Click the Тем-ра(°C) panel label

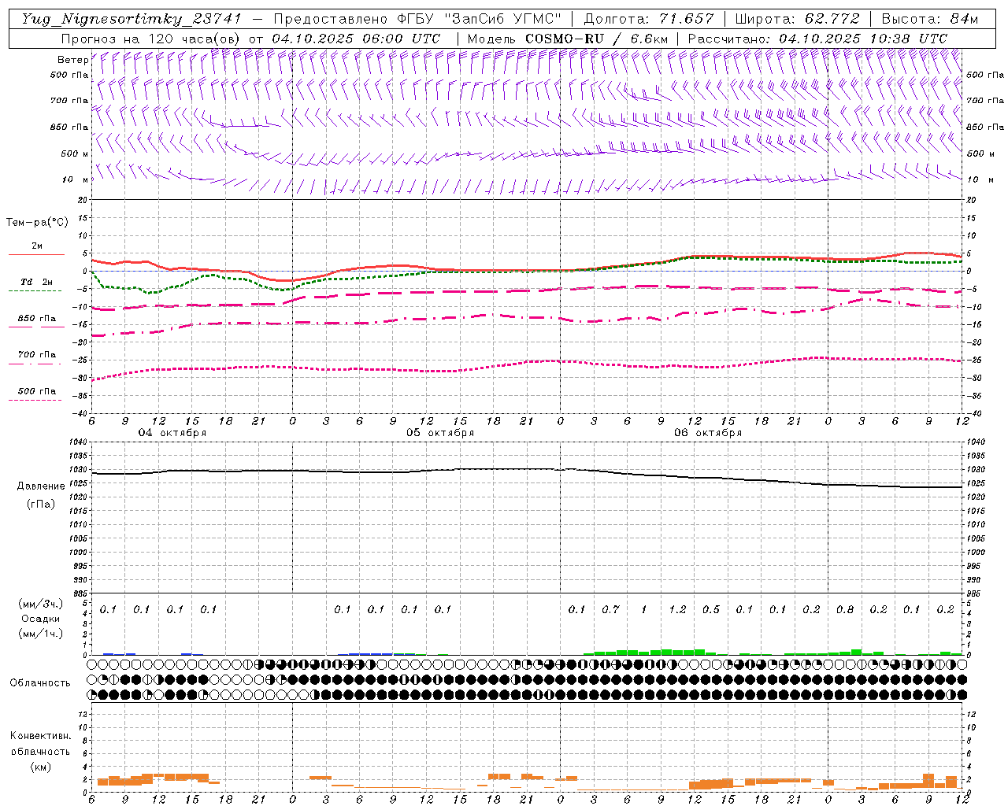tap(37, 223)
